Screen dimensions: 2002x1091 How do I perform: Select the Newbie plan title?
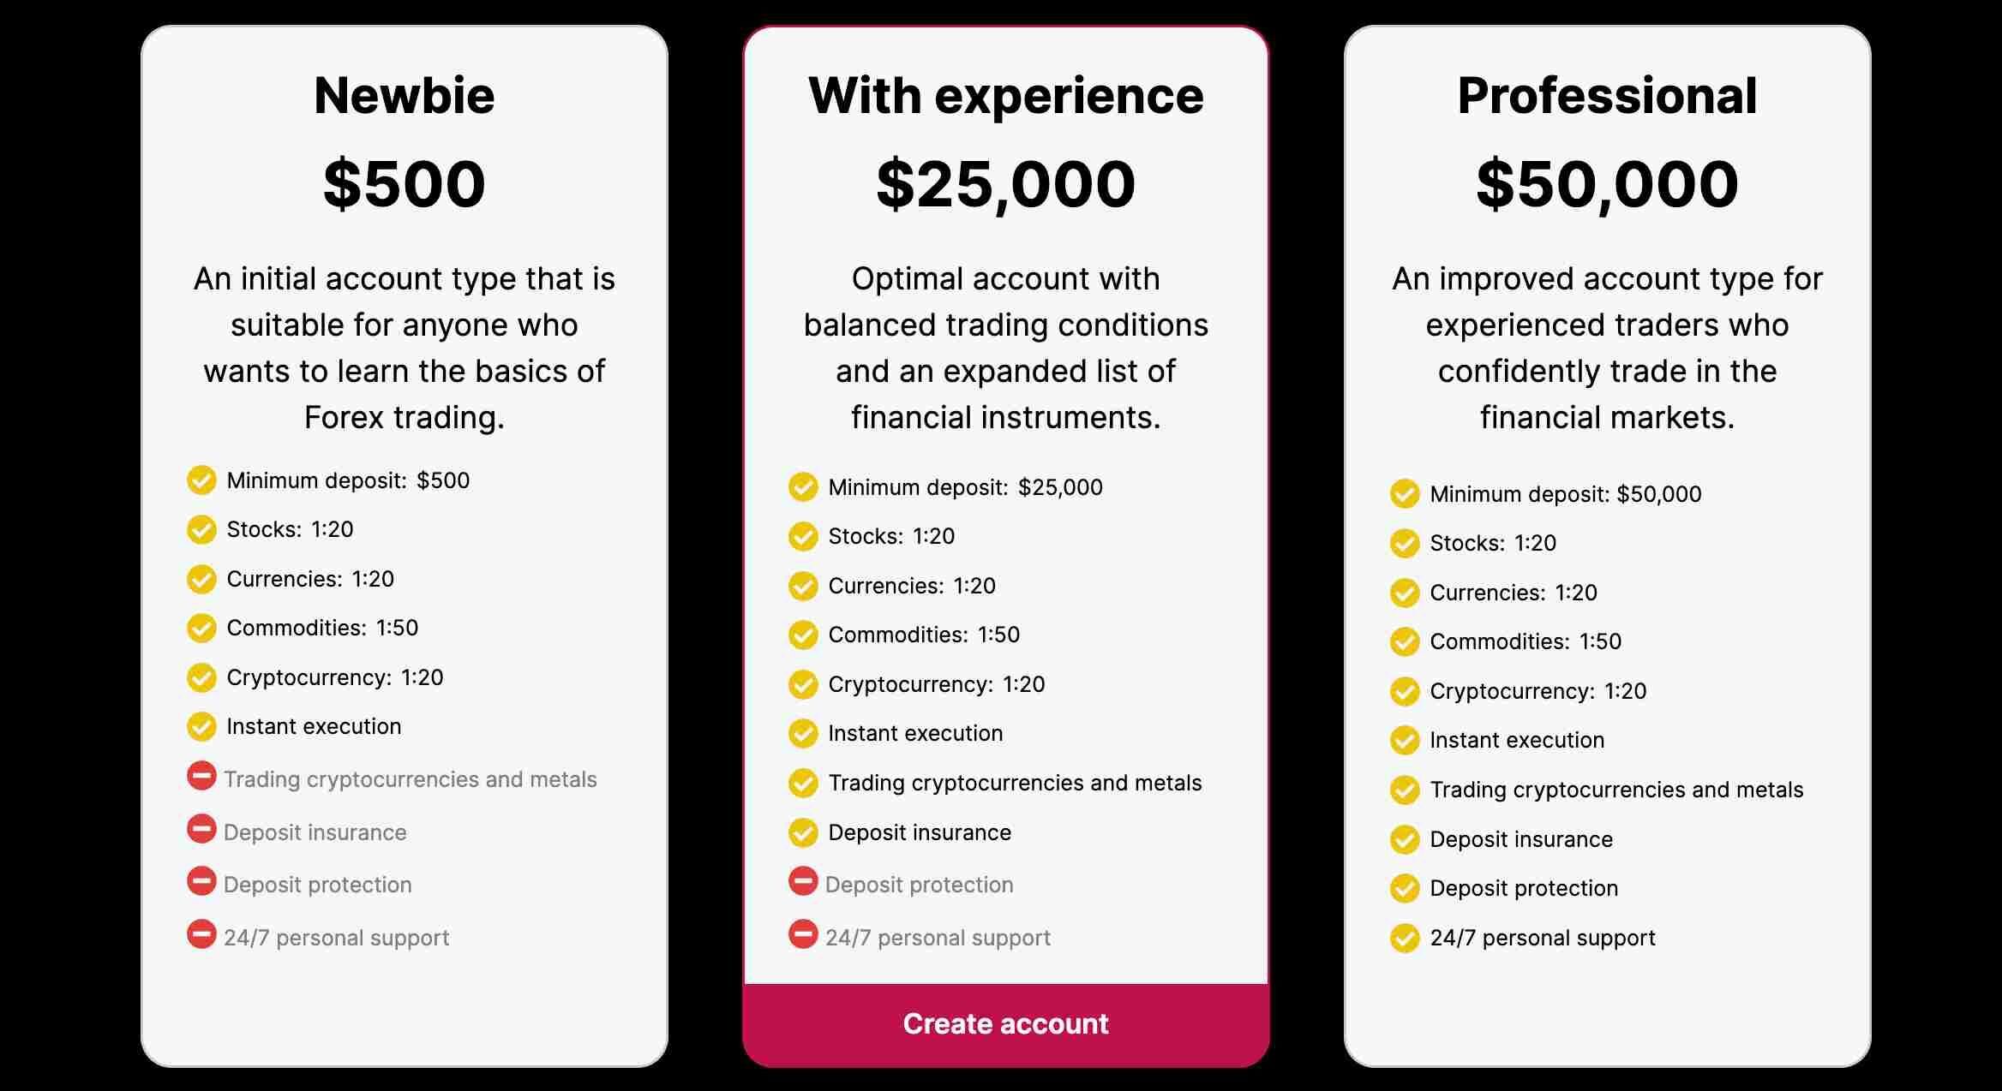tap(405, 95)
